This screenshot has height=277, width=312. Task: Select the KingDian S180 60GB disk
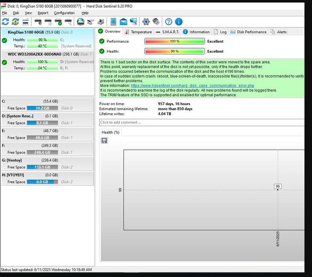pos(47,39)
